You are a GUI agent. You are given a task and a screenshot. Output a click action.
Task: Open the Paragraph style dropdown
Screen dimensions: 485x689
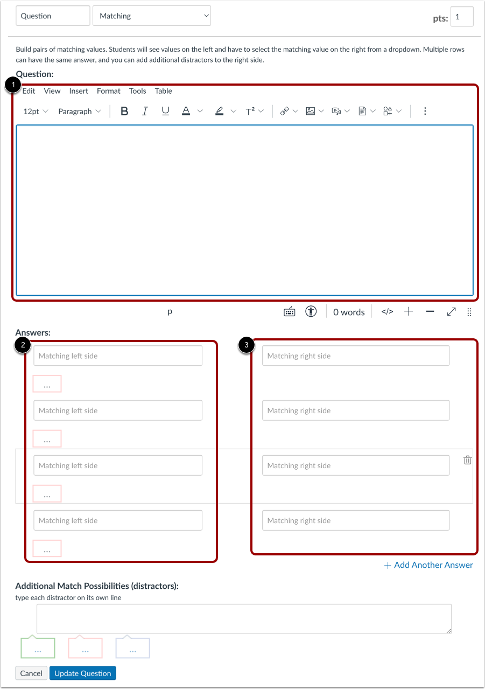point(79,111)
